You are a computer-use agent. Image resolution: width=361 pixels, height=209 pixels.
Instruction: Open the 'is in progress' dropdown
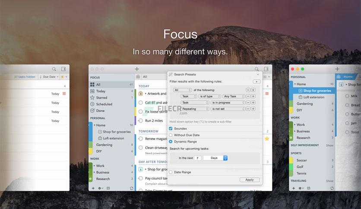[x=228, y=102]
